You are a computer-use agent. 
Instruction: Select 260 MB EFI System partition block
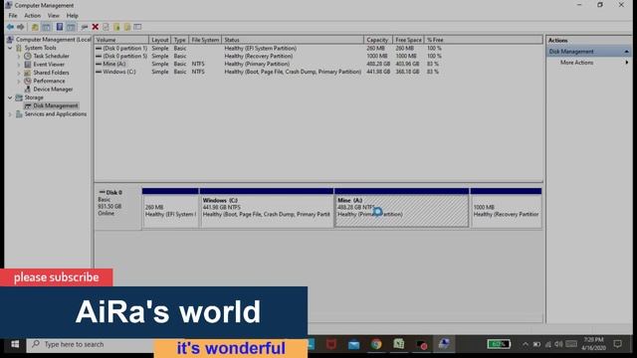coord(170,208)
